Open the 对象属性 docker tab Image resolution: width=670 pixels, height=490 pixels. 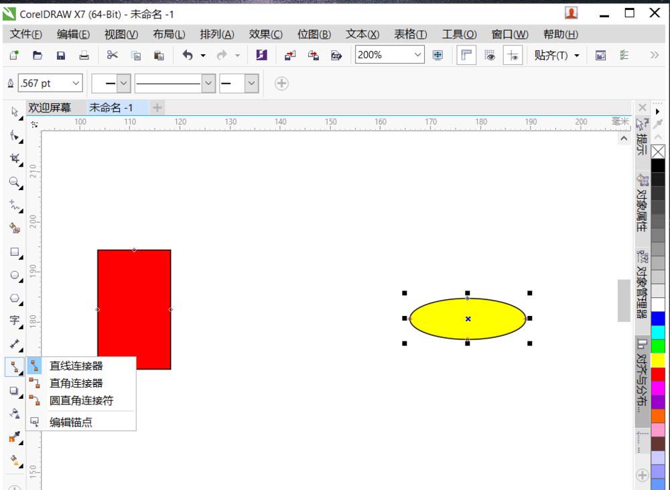point(642,203)
